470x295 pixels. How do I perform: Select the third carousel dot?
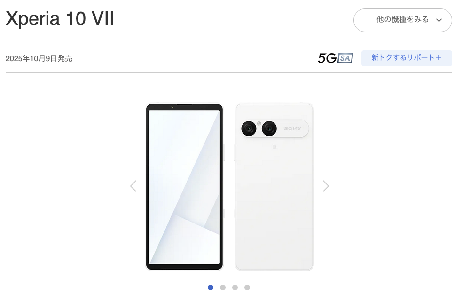pos(235,287)
